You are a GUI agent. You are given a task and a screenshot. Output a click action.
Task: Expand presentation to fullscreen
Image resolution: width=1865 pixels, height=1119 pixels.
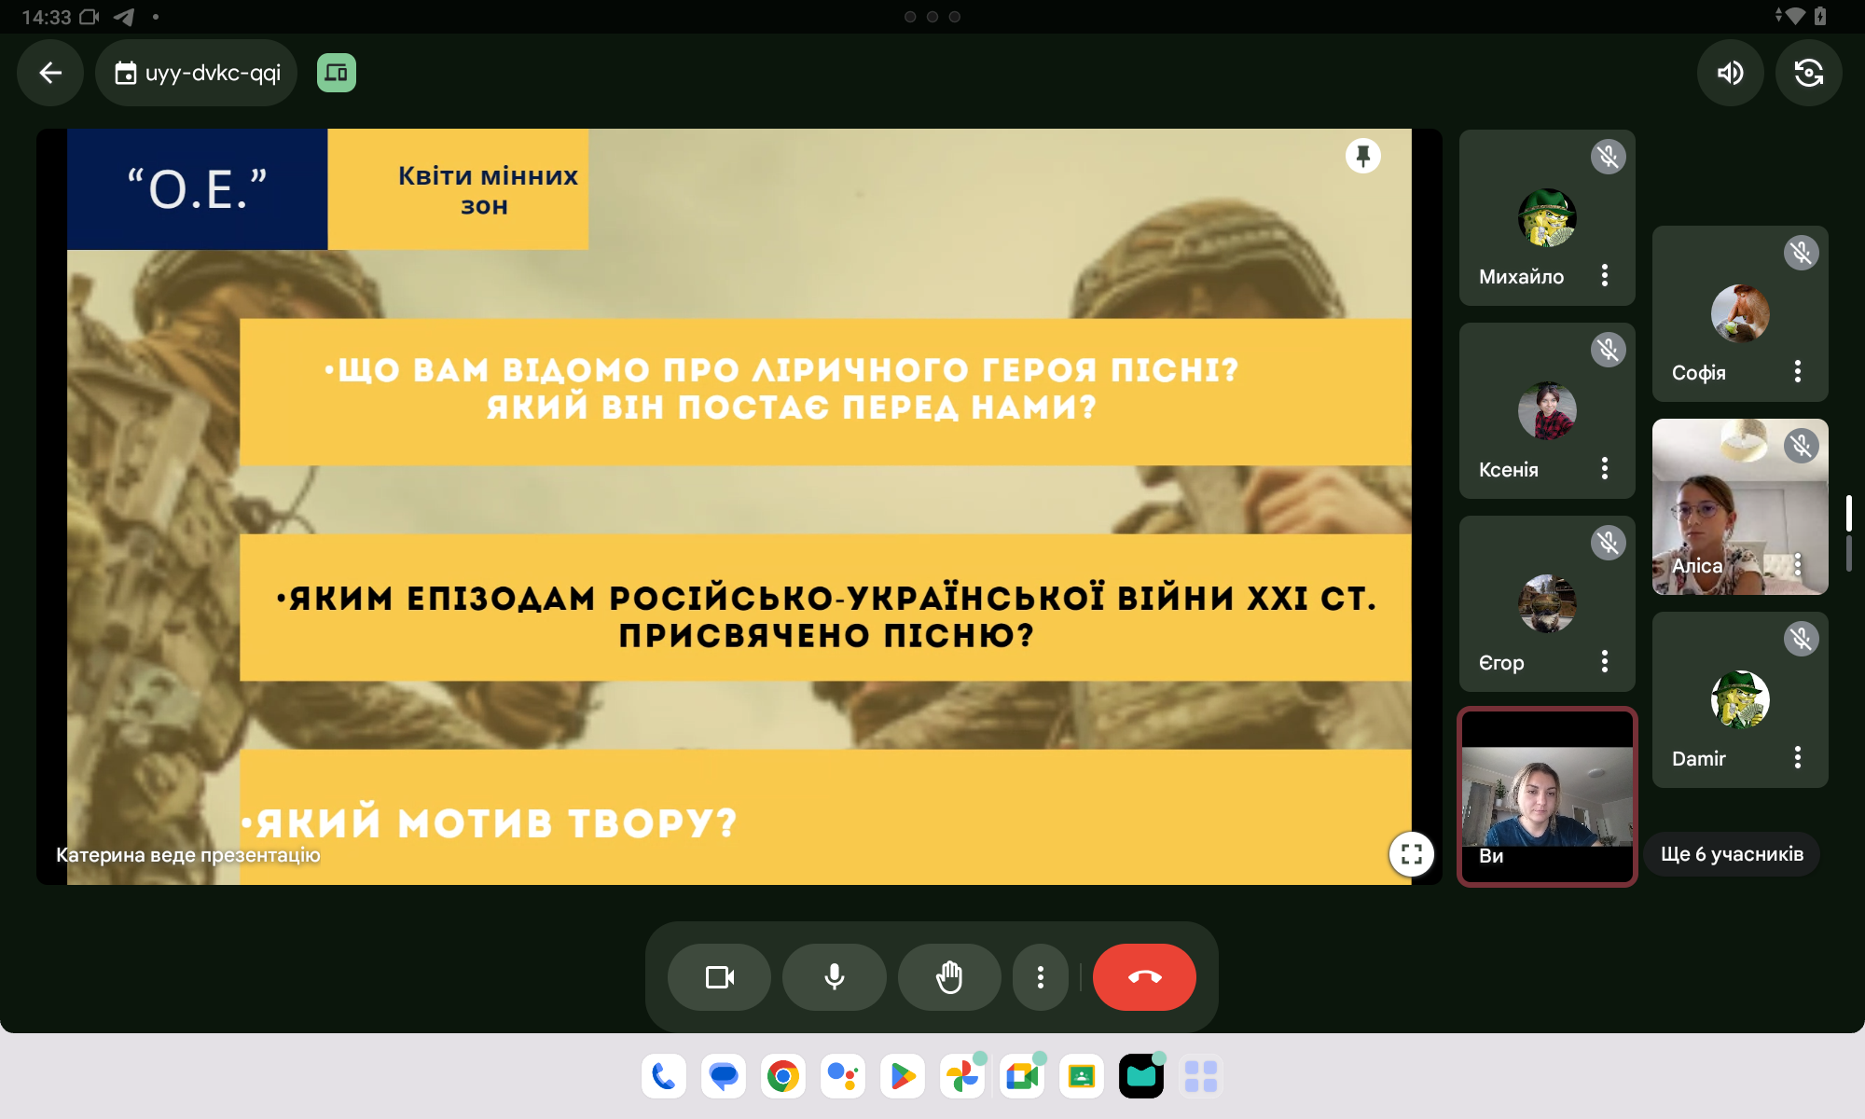(x=1411, y=853)
